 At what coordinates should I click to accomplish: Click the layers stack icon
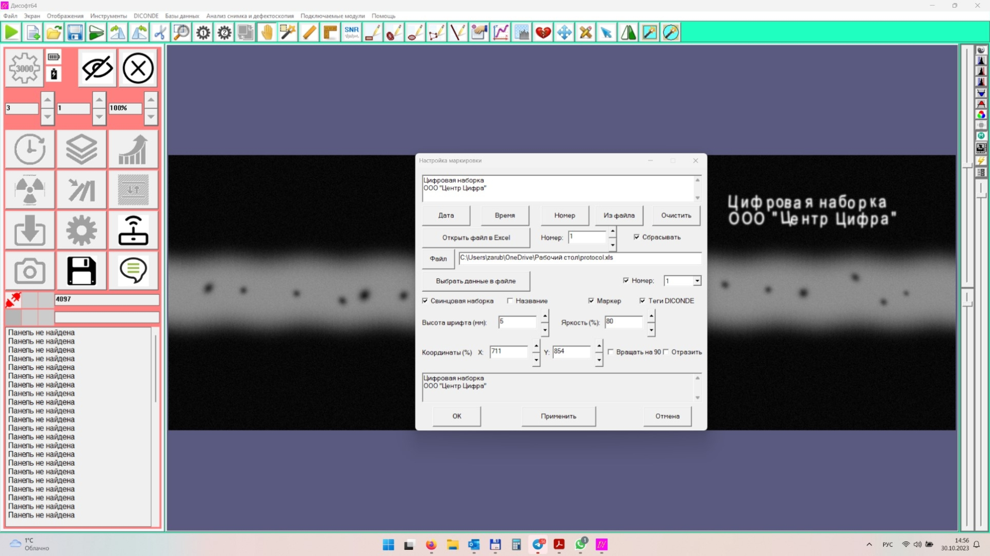pyautogui.click(x=81, y=149)
